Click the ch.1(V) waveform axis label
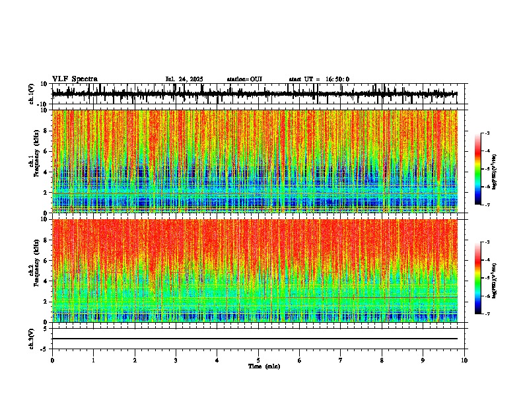The height and width of the screenshot is (404, 523). 32,94
